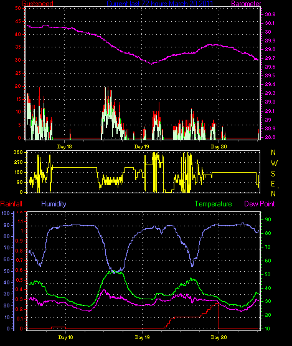The image size is (292, 346).
Task: Click the Barometer legend label
Action: 246,4
